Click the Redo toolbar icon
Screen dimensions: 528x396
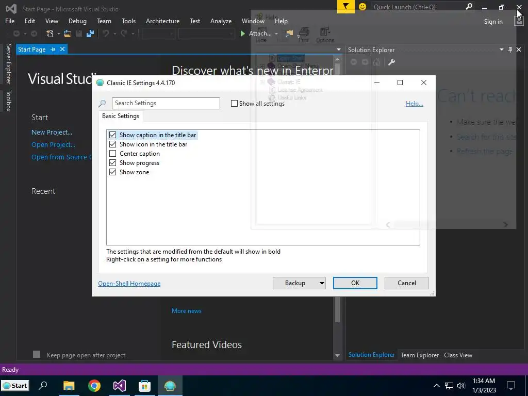(124, 34)
